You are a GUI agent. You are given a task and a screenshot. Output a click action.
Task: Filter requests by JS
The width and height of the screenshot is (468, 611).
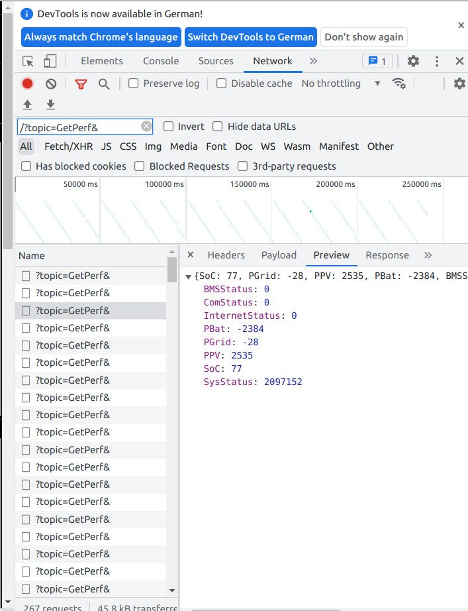pyautogui.click(x=107, y=146)
